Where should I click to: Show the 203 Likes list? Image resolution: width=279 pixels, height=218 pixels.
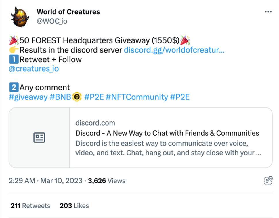[74, 206]
